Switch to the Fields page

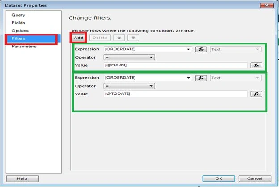click(18, 23)
